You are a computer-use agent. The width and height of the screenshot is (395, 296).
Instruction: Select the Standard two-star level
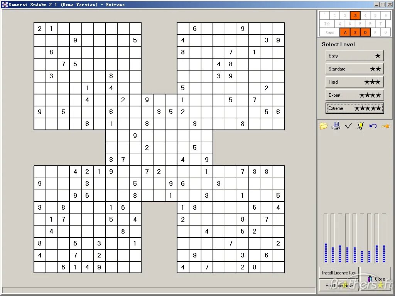(x=354, y=69)
